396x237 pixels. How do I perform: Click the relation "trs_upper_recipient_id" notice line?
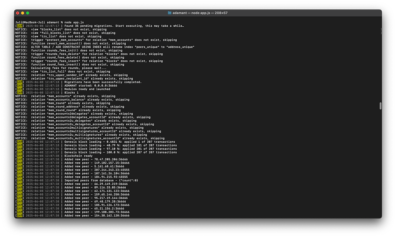pyautogui.click(x=74, y=79)
